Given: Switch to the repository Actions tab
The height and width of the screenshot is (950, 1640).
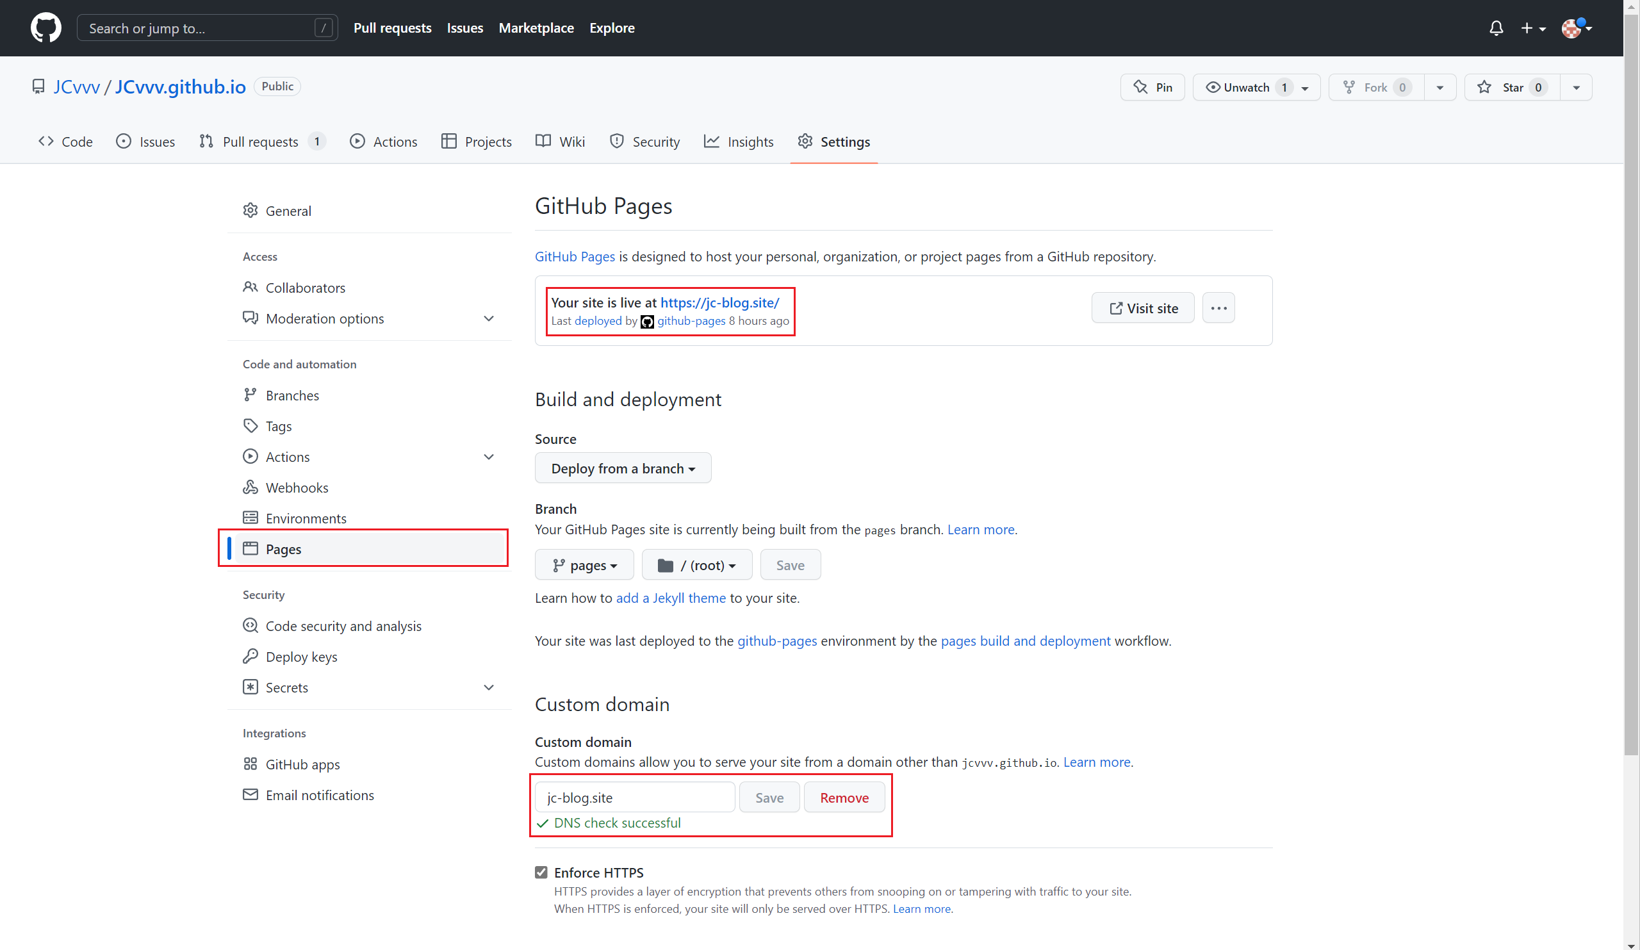Looking at the screenshot, I should point(383,141).
